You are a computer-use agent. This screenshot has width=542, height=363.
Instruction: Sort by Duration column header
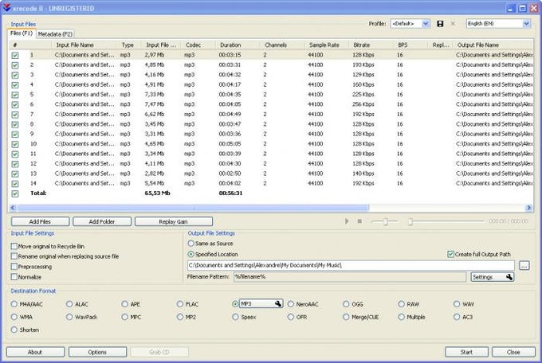(x=238, y=45)
